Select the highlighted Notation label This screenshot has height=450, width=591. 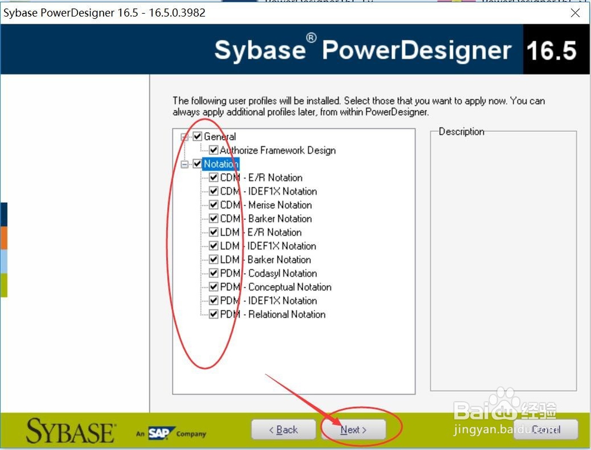click(221, 164)
